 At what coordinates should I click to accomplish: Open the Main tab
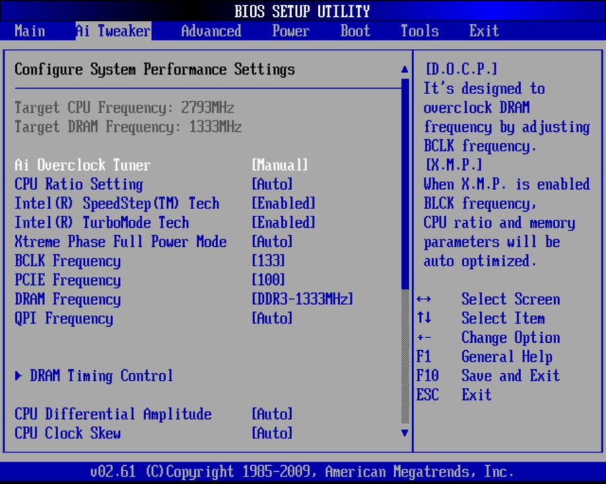click(x=30, y=31)
